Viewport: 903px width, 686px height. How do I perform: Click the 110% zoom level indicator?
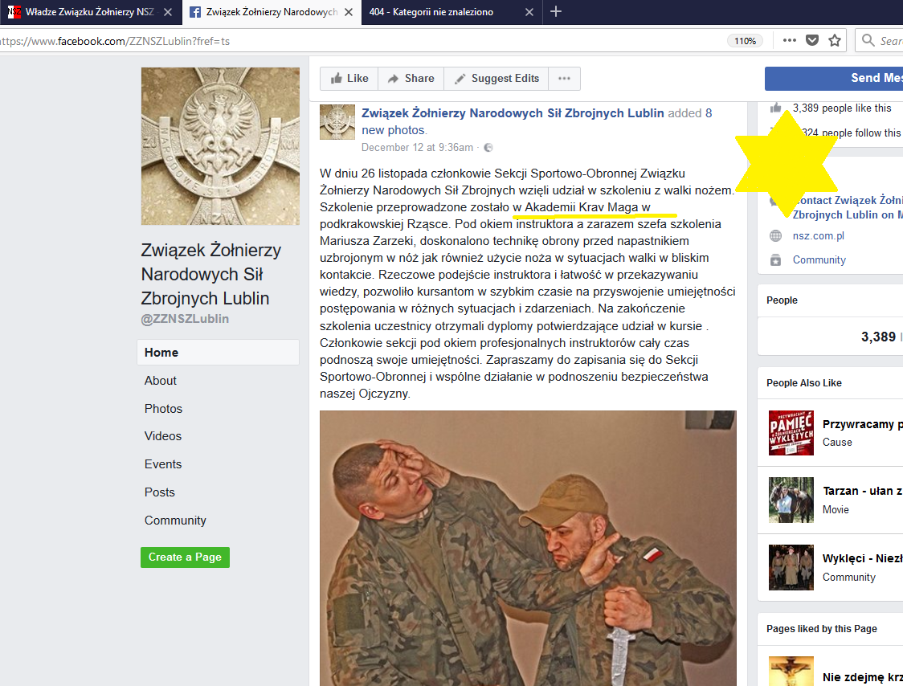coord(745,41)
